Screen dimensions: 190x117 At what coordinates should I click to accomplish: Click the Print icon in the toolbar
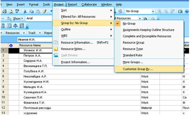tap(4, 11)
